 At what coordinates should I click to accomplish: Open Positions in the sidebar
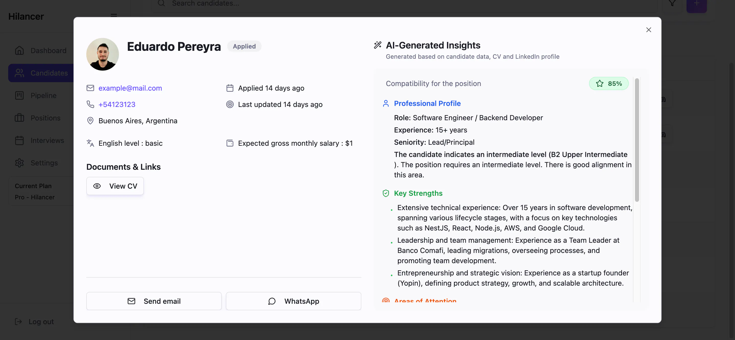click(x=41, y=118)
